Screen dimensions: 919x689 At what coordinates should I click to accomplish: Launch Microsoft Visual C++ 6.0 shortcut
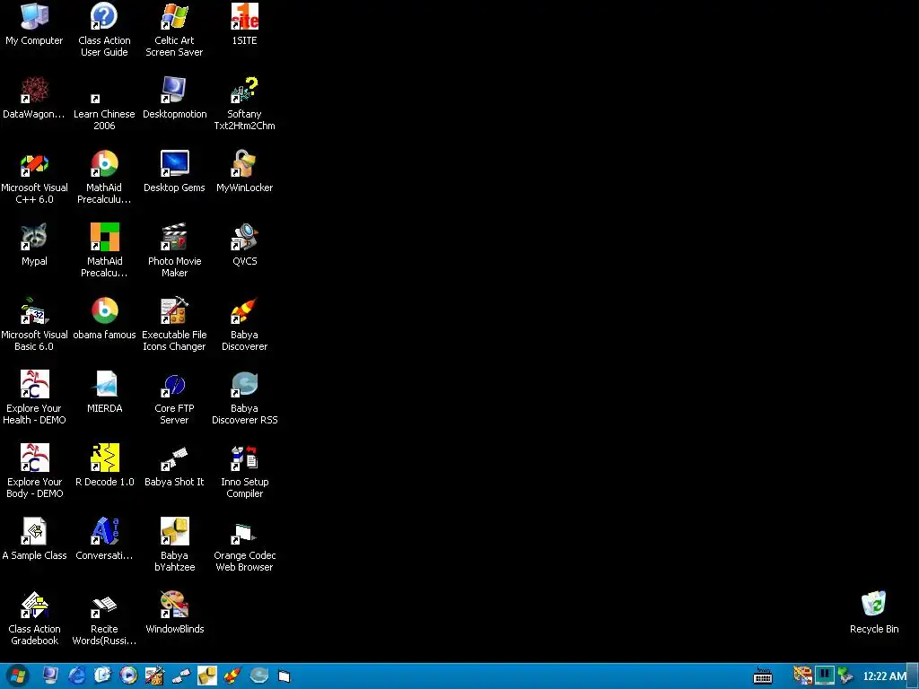34,177
